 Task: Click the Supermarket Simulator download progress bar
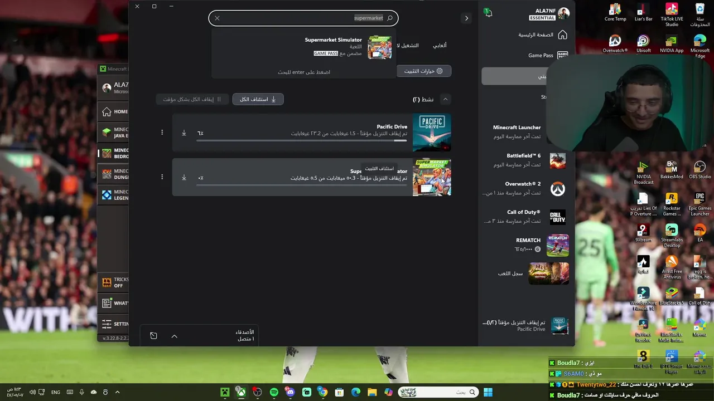pos(302,185)
